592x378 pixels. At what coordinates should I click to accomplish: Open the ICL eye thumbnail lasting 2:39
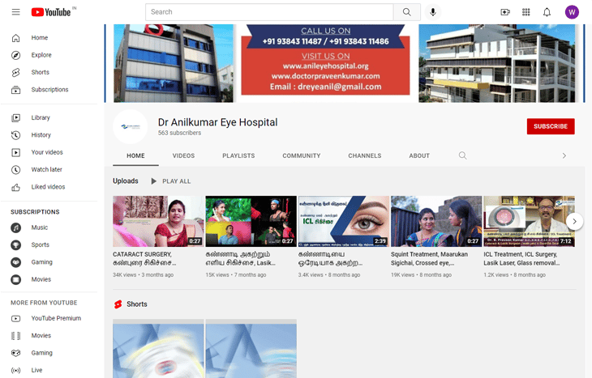344,221
